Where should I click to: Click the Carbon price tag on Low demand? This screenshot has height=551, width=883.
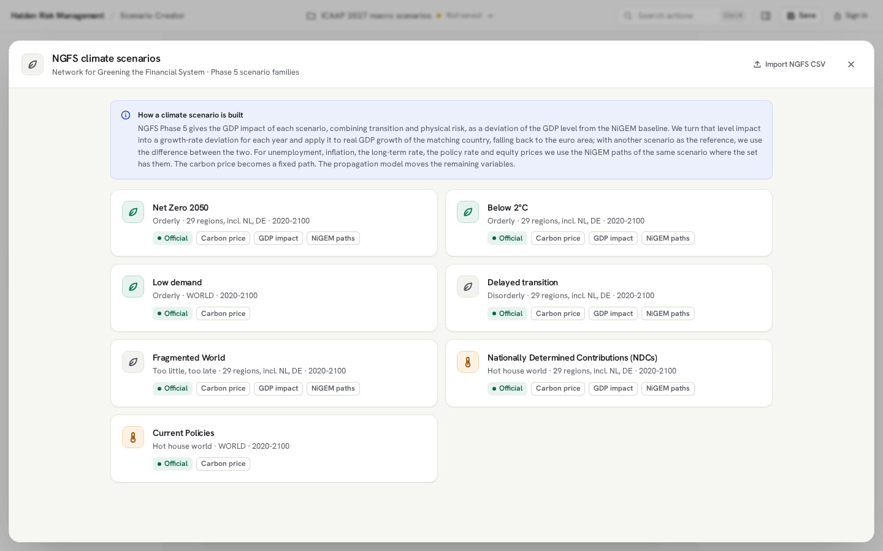click(x=223, y=313)
